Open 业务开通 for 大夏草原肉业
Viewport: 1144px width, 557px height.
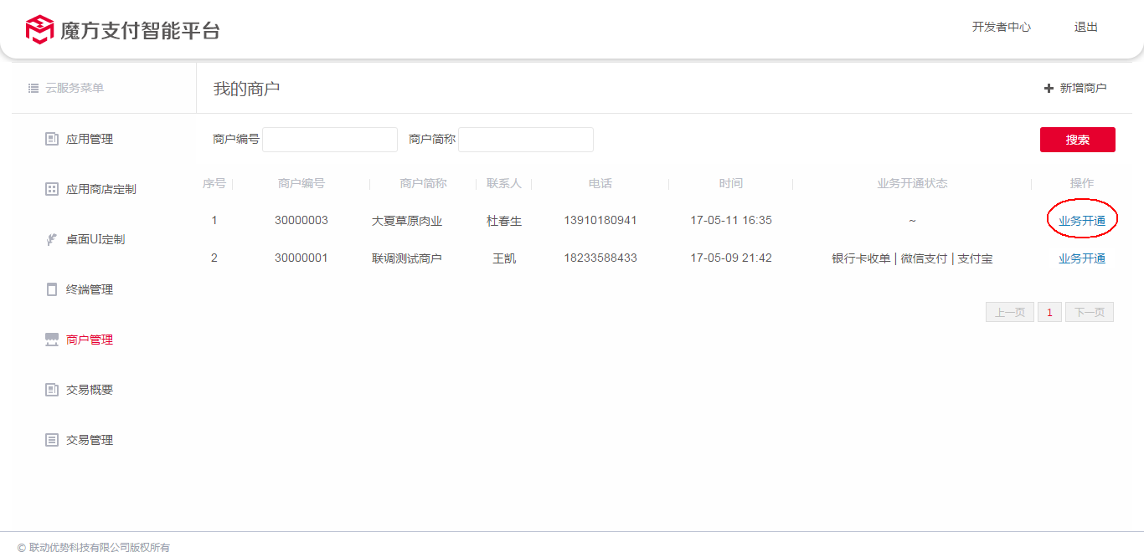click(1081, 221)
